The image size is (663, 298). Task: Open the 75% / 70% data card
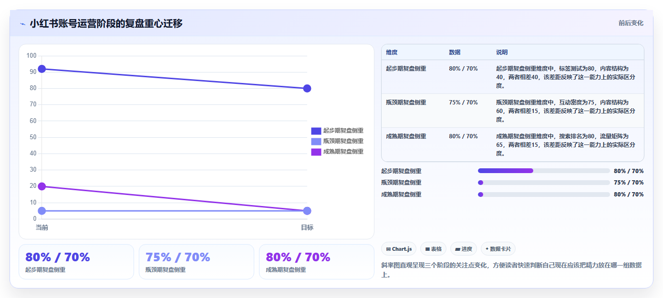[x=197, y=262]
